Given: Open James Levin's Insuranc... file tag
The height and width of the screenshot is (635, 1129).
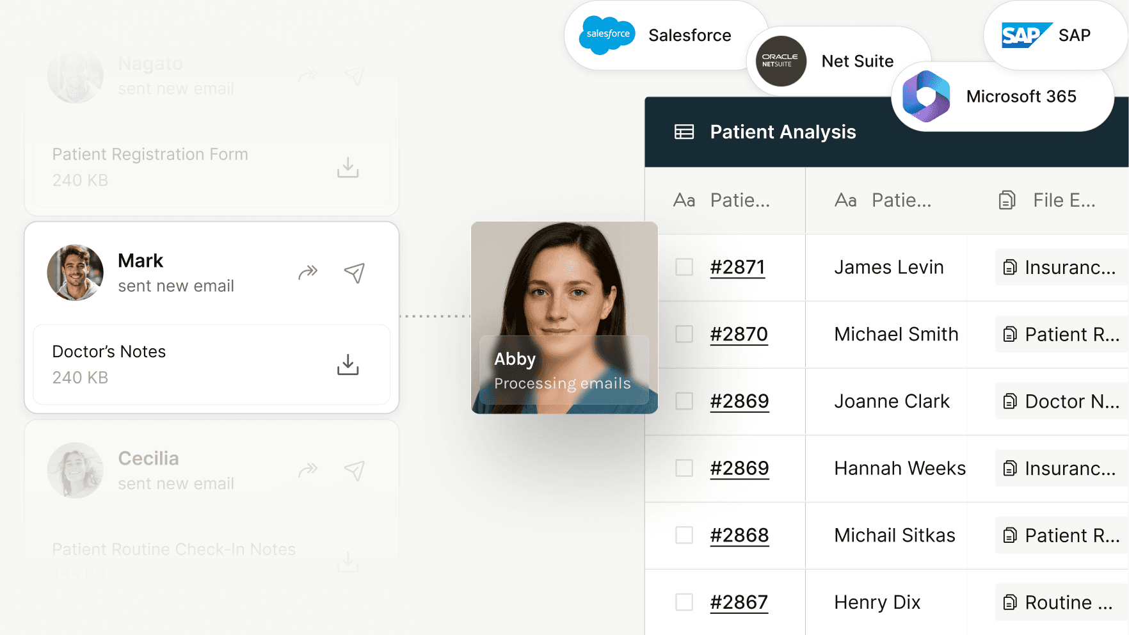Looking at the screenshot, I should pos(1061,267).
